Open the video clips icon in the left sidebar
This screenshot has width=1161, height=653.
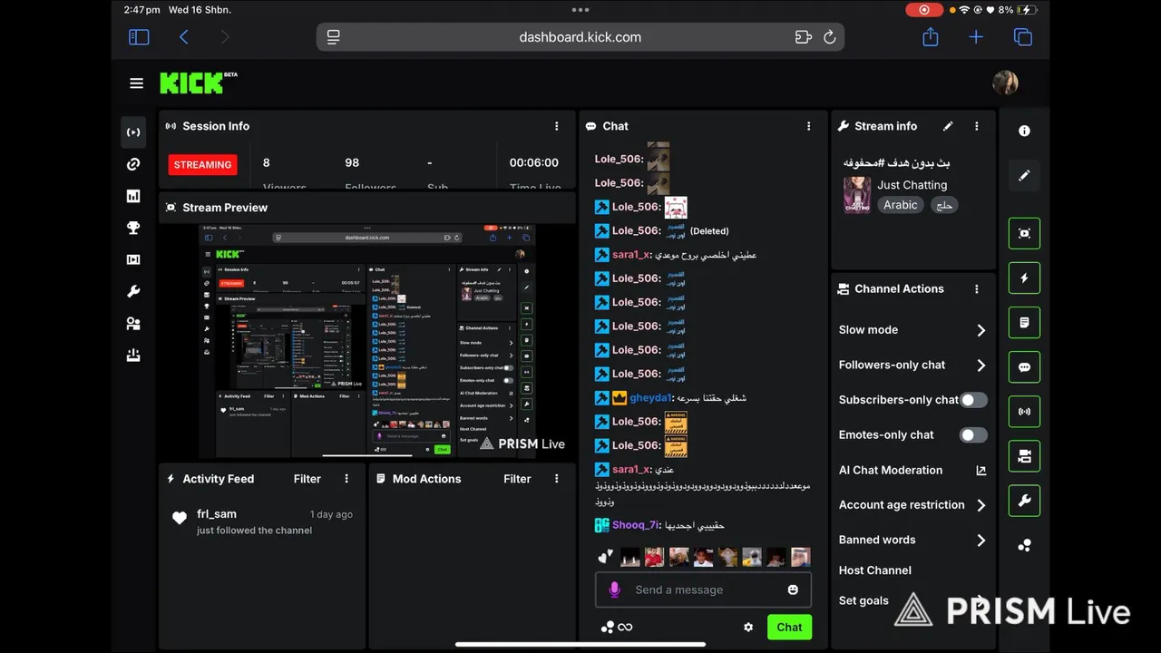133,259
